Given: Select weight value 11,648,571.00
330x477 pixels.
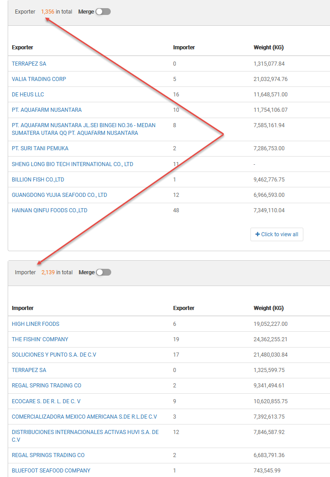Looking at the screenshot, I should [270, 95].
